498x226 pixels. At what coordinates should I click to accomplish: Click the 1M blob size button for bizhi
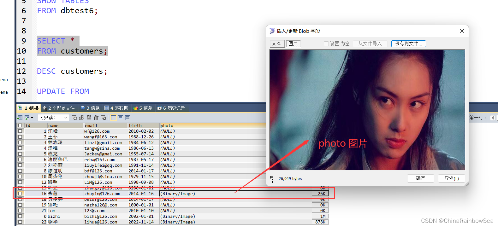click(x=320, y=216)
